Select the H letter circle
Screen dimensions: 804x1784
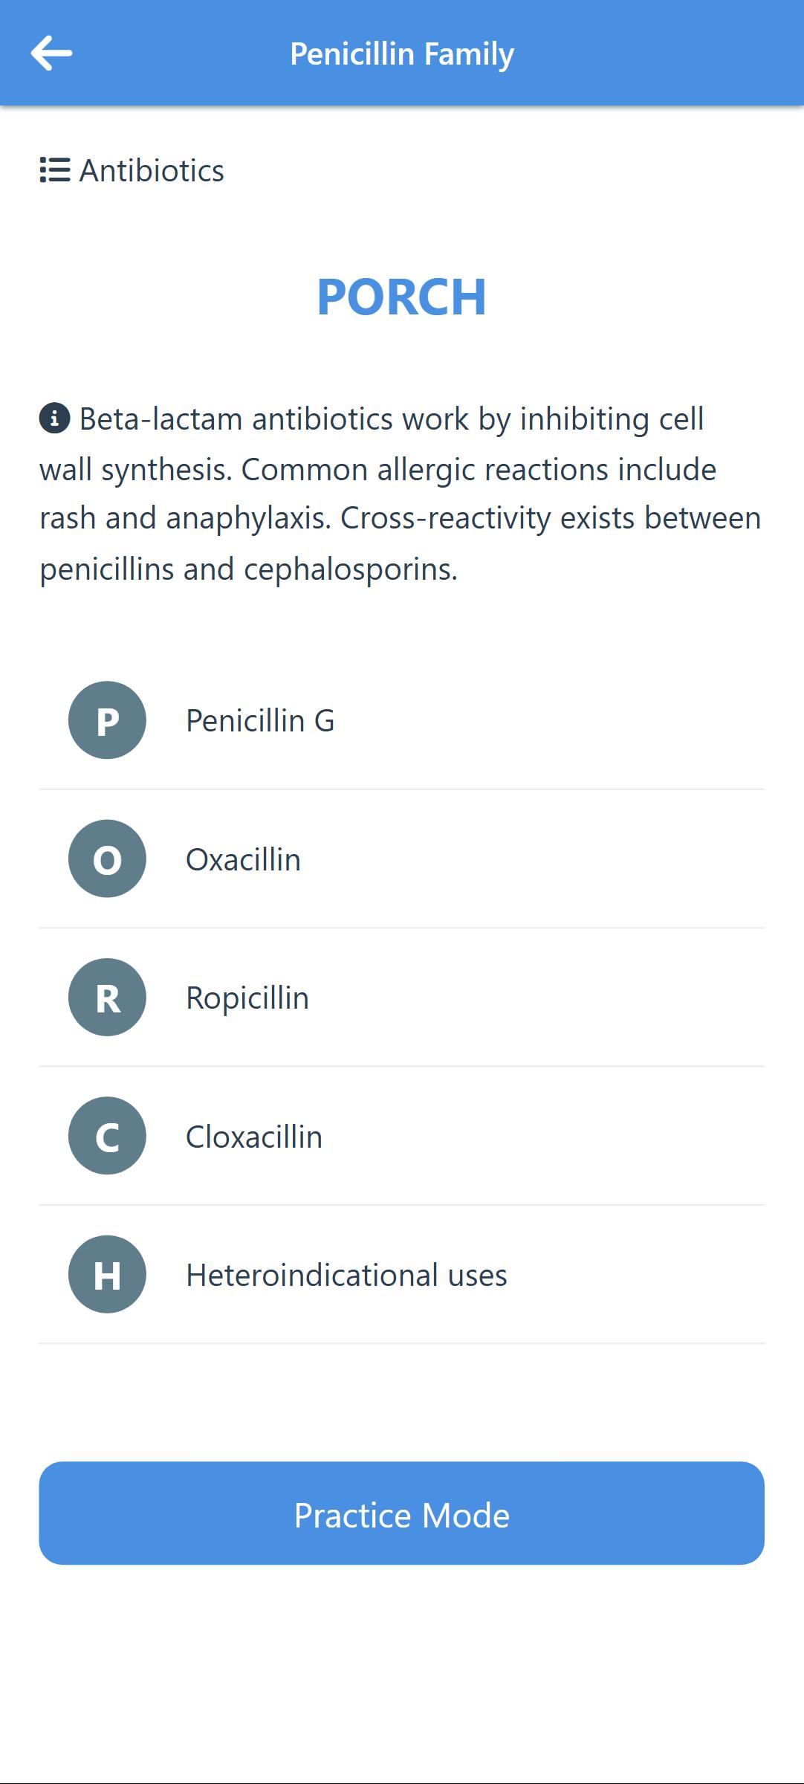[107, 1275]
